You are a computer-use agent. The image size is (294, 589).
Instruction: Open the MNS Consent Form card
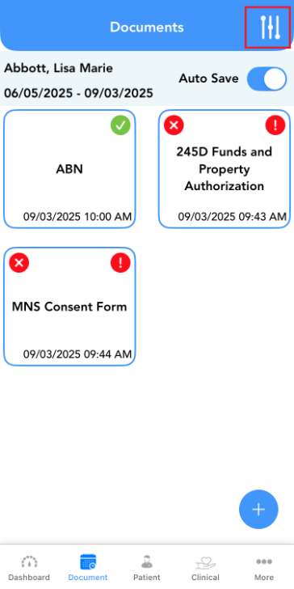[69, 307]
